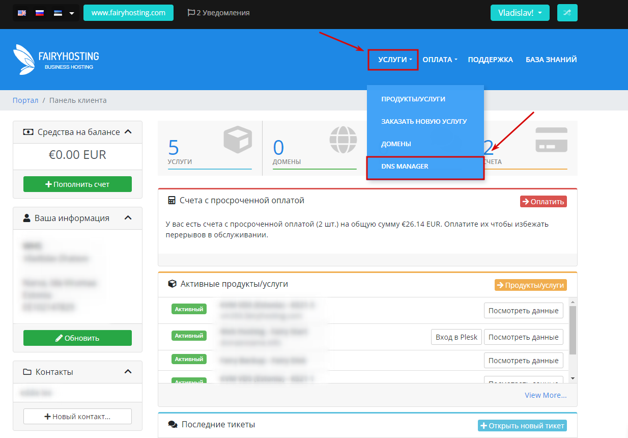628x438 pixels.
Task: Select the Estonian flag icon
Action: (x=58, y=13)
